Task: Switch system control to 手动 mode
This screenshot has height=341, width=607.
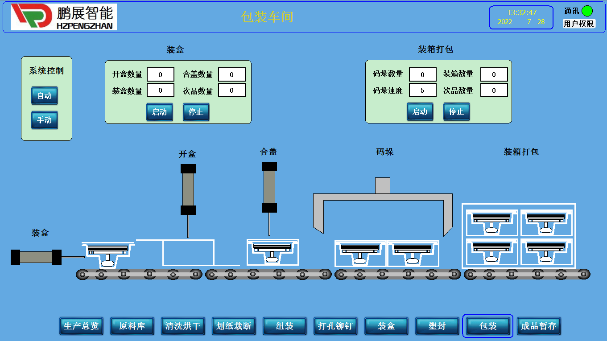Action: 45,120
